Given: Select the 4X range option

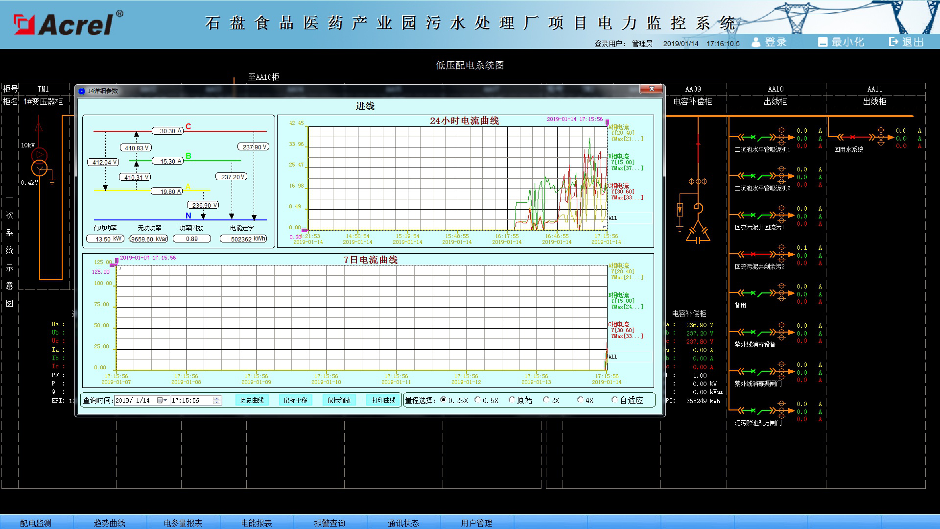Looking at the screenshot, I should (580, 400).
